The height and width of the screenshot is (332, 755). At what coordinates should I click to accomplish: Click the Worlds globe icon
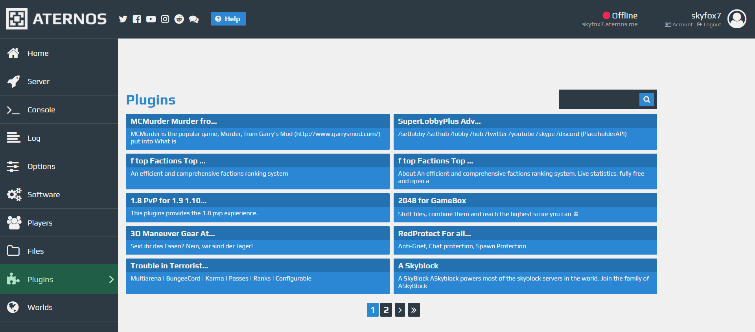[x=13, y=307]
